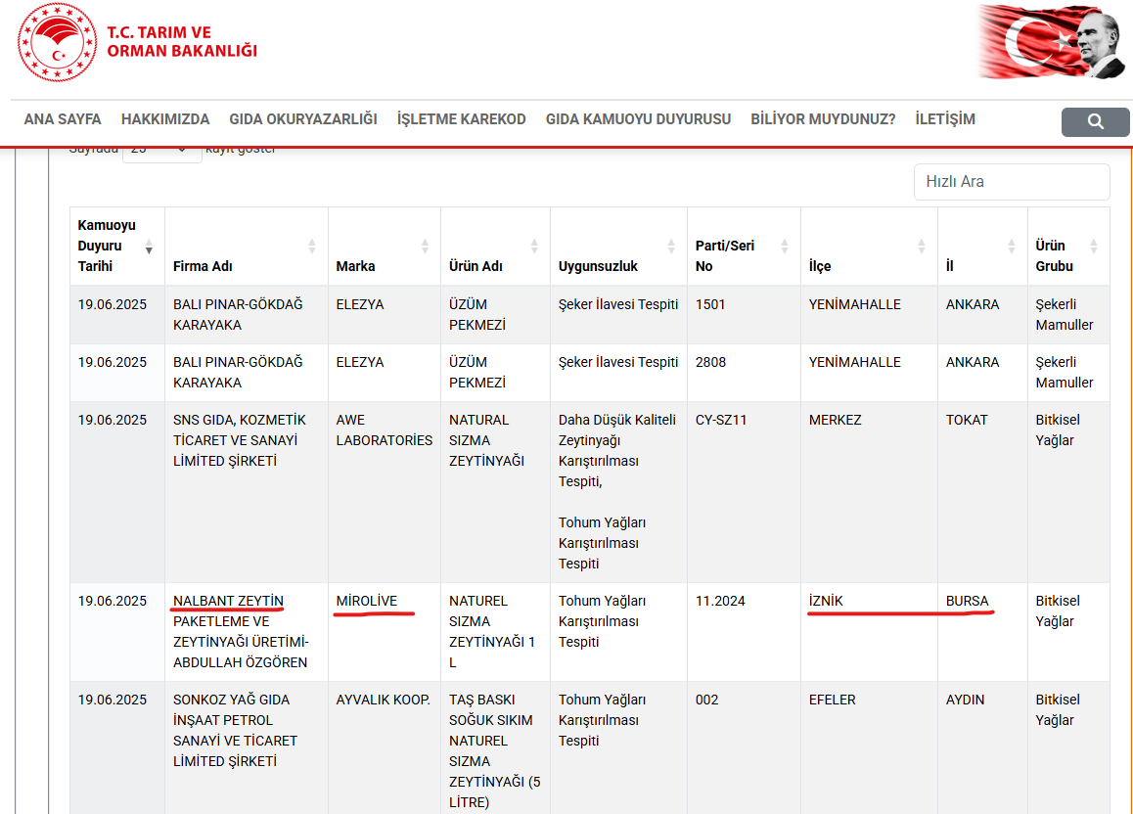This screenshot has width=1133, height=814.
Task: Click the Atatürk and flag banner image
Action: (1053, 42)
